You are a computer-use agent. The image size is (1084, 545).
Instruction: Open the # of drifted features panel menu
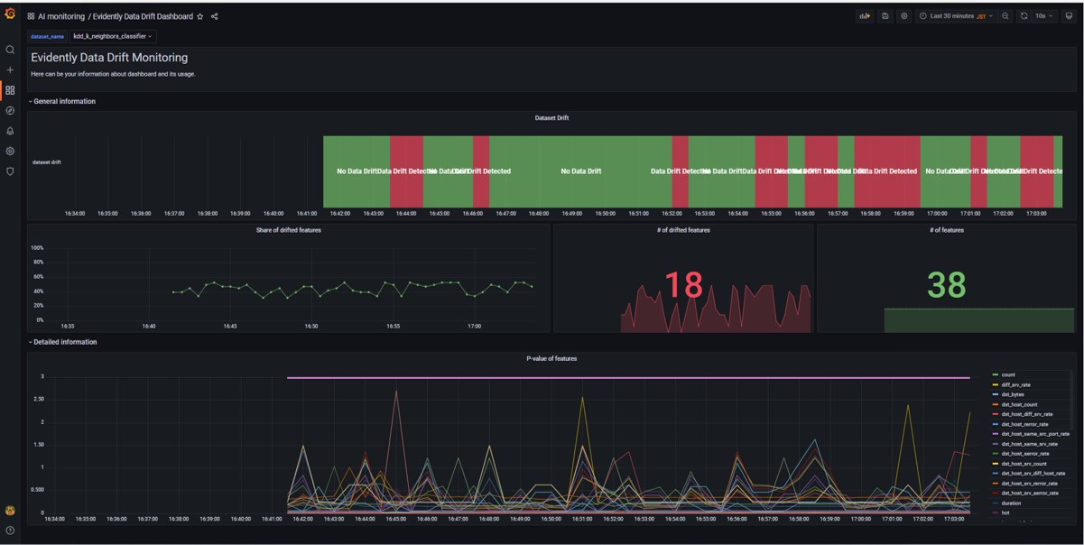(x=683, y=230)
